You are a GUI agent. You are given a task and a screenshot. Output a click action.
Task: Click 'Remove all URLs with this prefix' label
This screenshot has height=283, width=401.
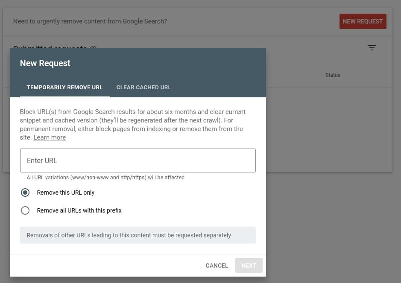click(x=79, y=210)
